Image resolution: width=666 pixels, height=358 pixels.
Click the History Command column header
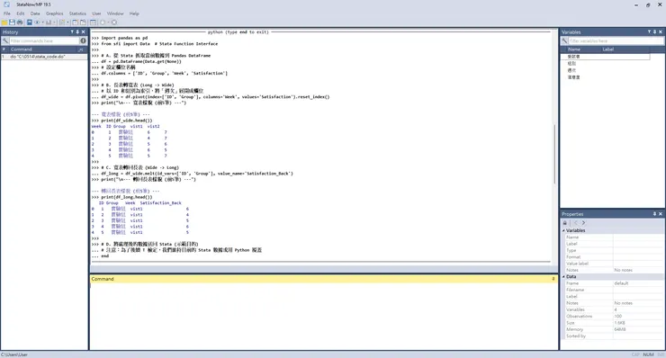22,49
